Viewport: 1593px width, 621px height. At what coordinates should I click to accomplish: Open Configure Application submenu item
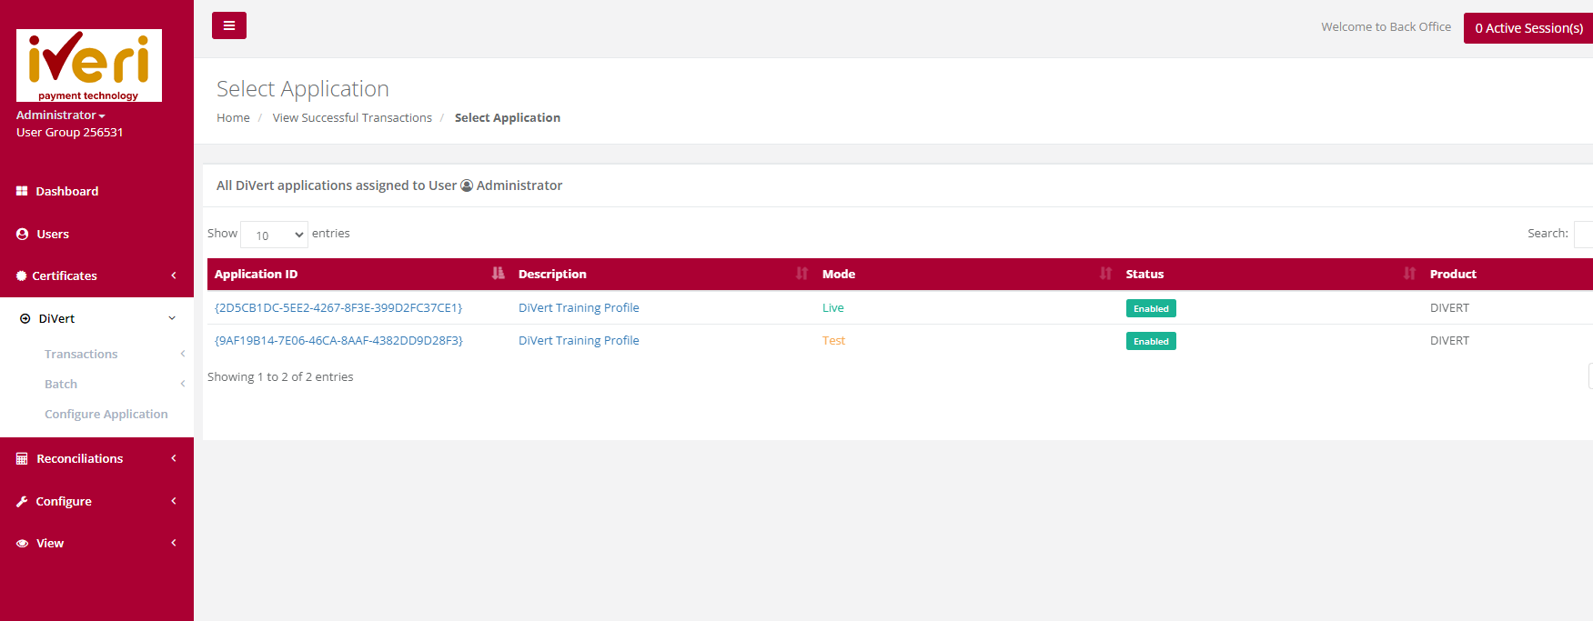click(106, 414)
